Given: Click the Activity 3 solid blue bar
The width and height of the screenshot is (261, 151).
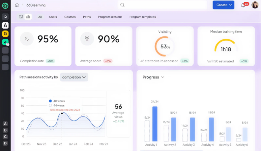Looking at the screenshot, I should [x=192, y=129].
